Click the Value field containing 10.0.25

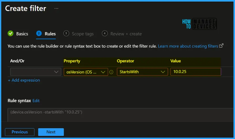196,72
